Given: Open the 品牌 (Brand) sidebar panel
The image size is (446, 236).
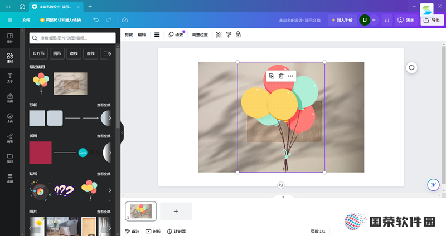Looking at the screenshot, I should (10, 98).
